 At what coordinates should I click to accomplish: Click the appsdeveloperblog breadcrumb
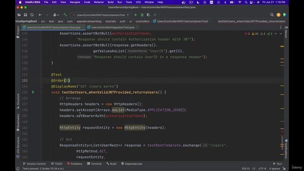[89, 21]
